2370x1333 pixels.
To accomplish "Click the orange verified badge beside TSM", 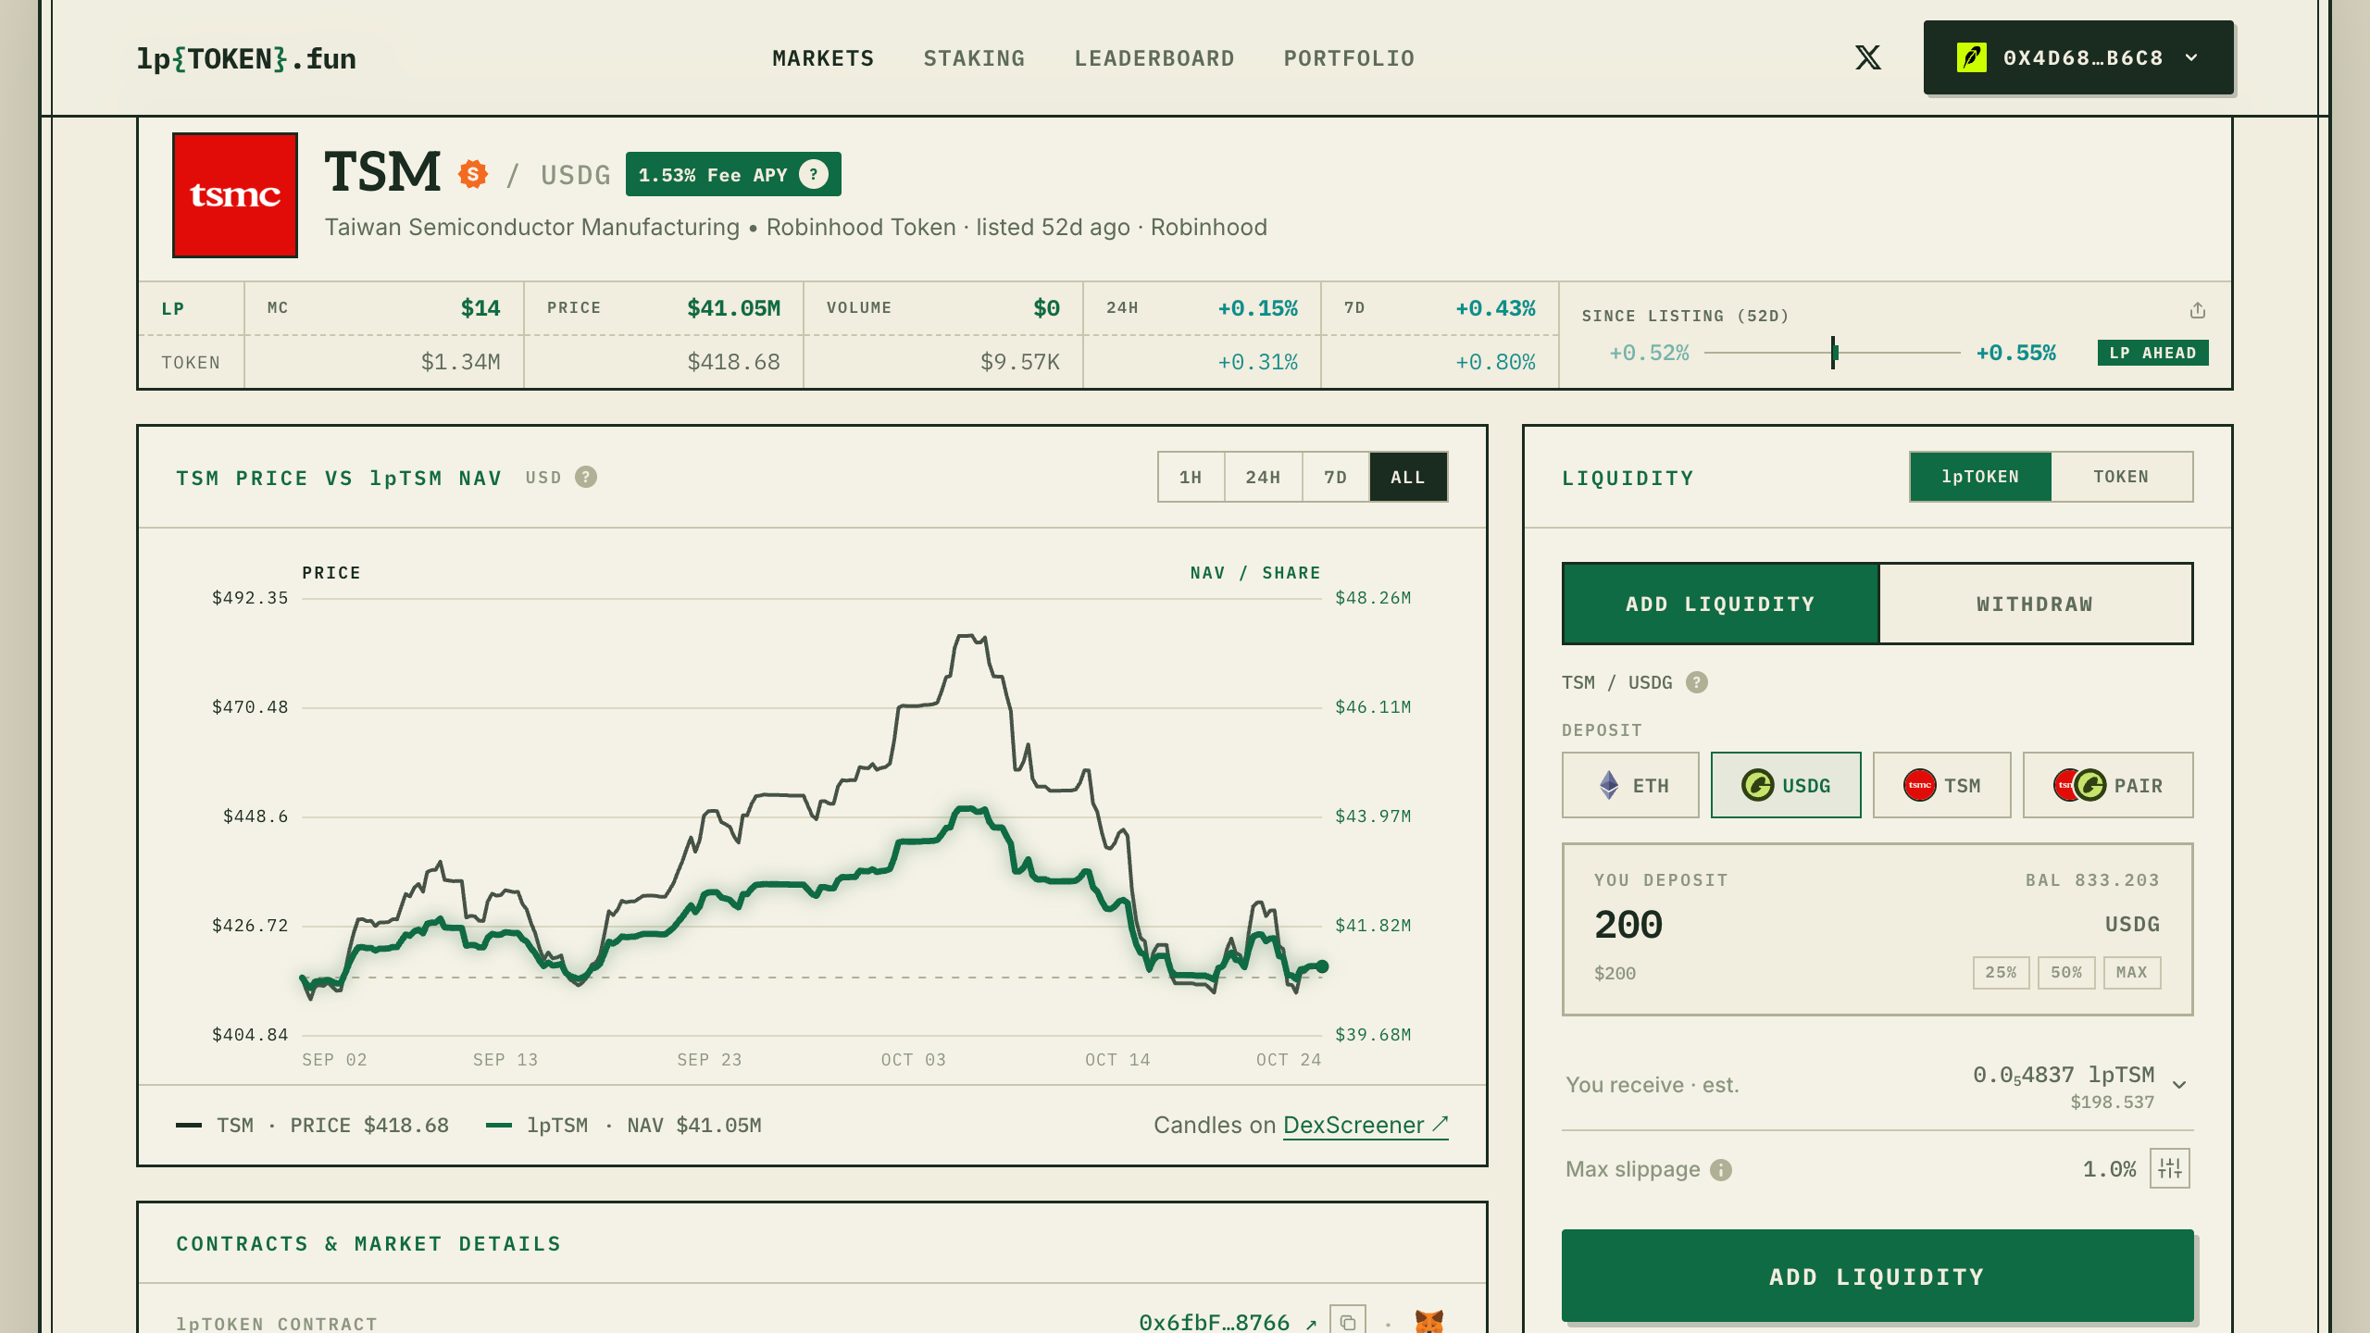I will pos(473,173).
